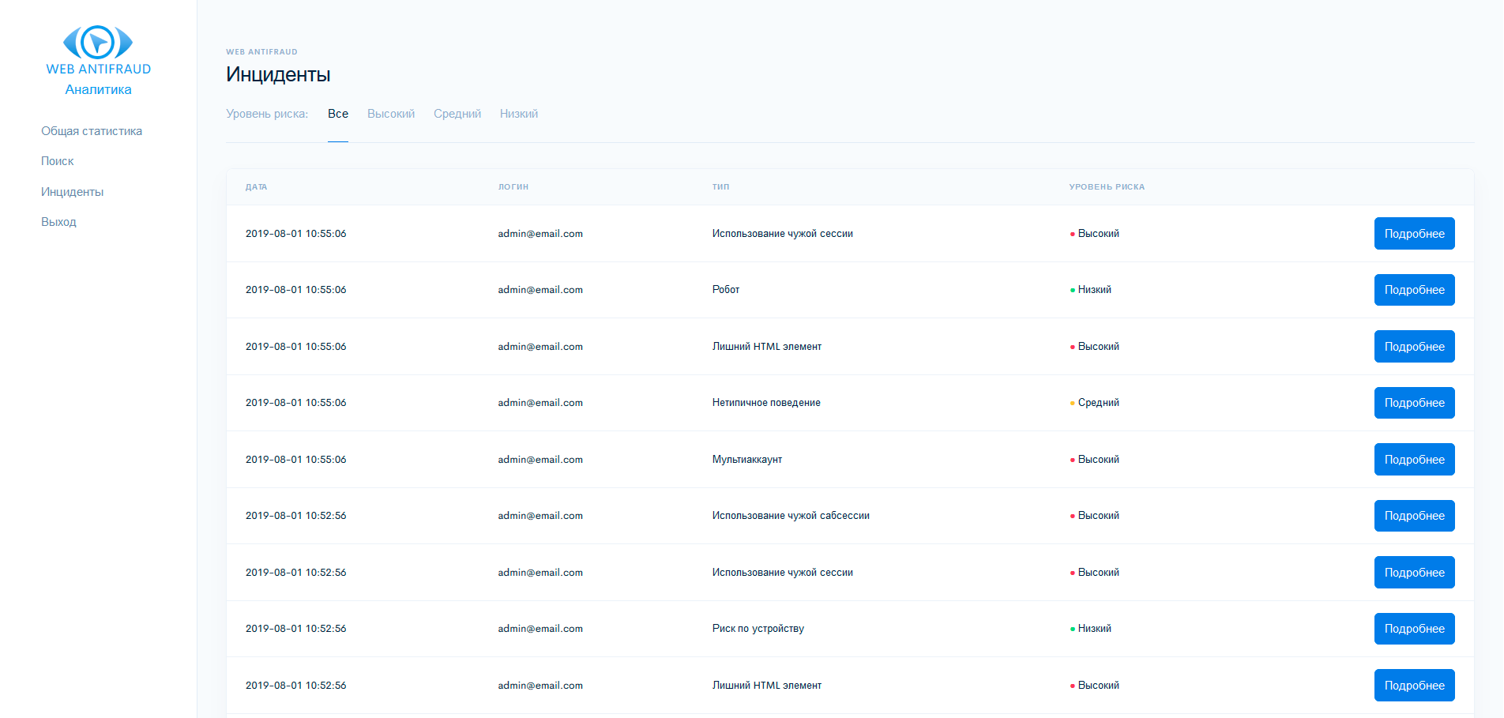Go to Инциденты in the sidebar
The height and width of the screenshot is (718, 1504).
[x=73, y=192]
